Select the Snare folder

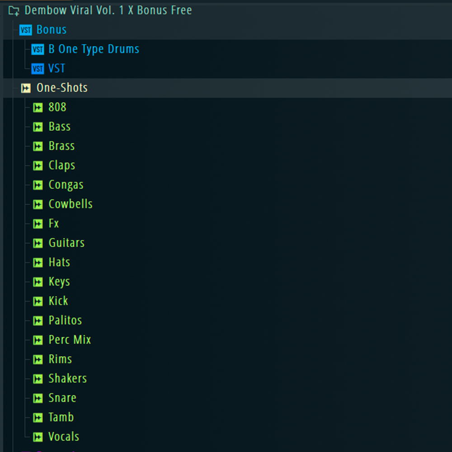(62, 398)
